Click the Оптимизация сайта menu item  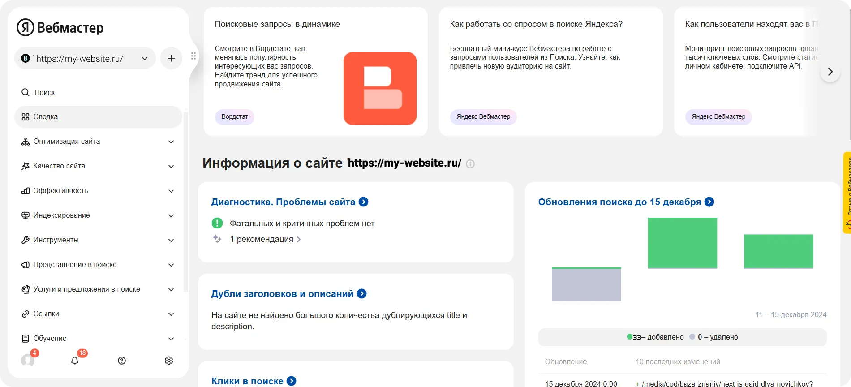[x=66, y=142]
